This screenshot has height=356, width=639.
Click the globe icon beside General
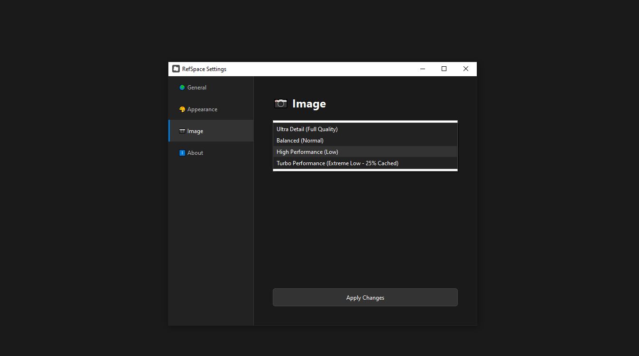coord(182,87)
